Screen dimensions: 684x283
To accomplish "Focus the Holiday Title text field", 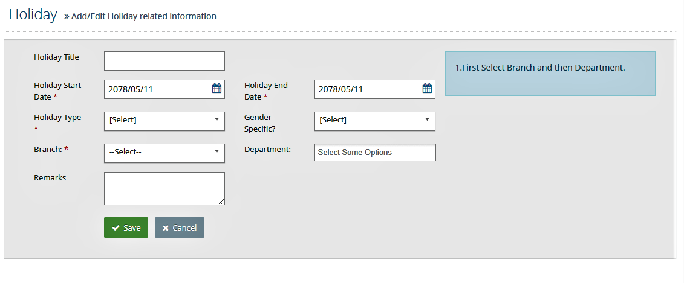I will [164, 61].
